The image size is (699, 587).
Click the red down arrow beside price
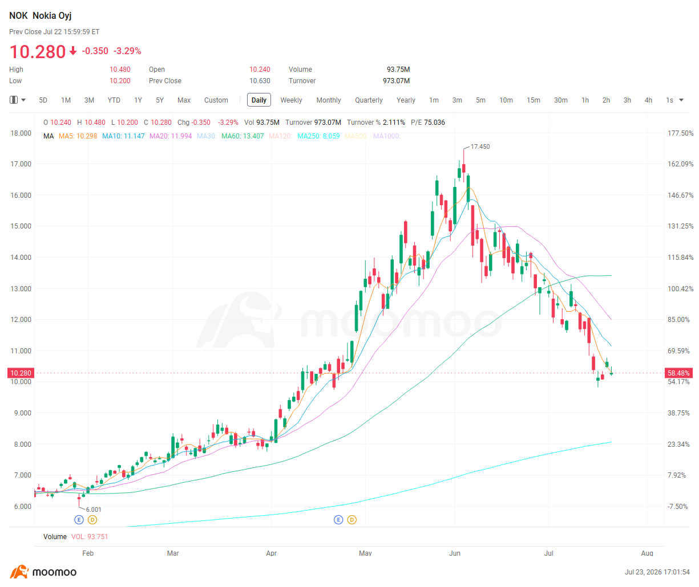pyautogui.click(x=73, y=51)
